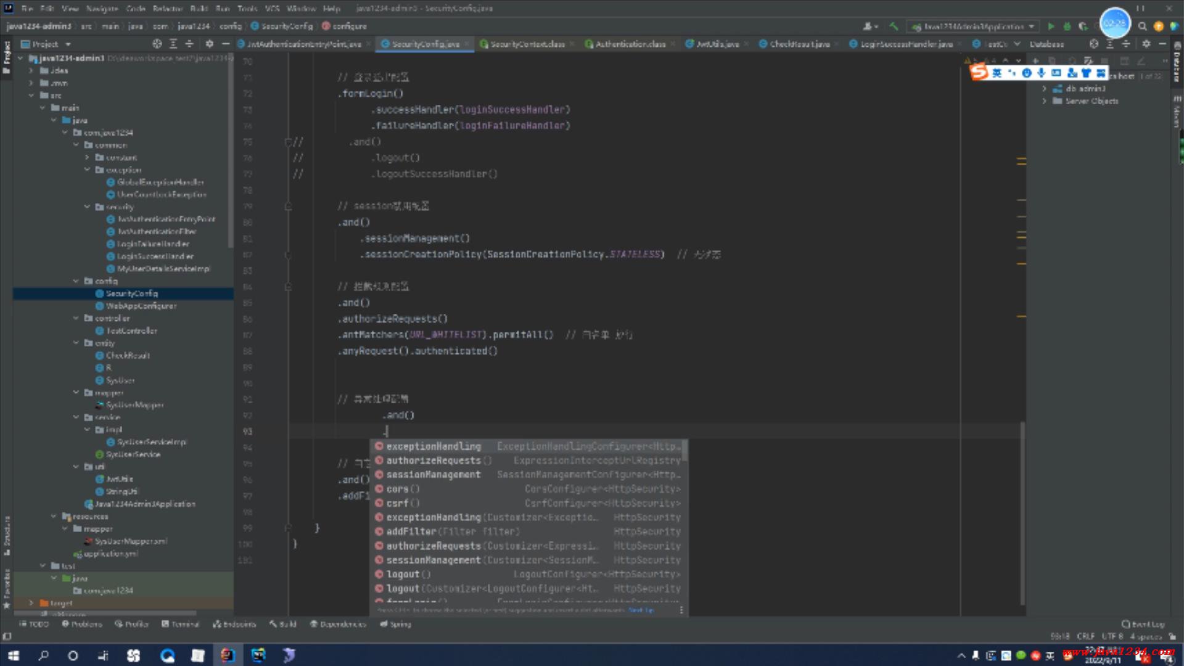Image resolution: width=1184 pixels, height=666 pixels.
Task: Collapse the config package folder
Action: [x=76, y=281]
